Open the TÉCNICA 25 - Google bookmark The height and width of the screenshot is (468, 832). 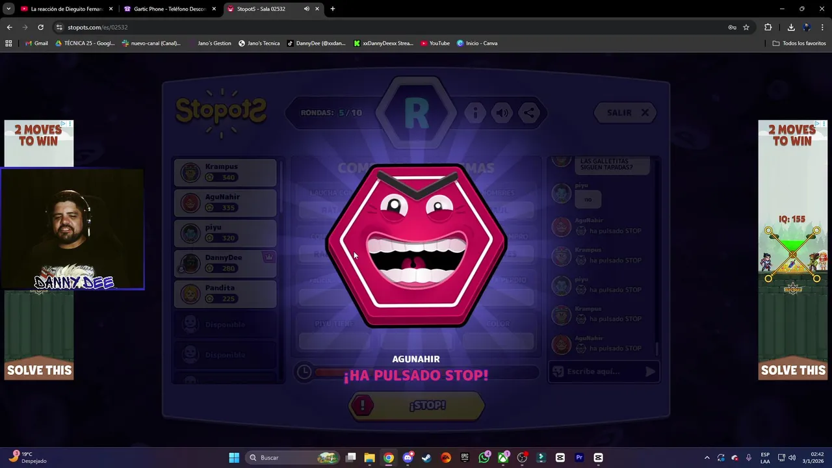click(84, 44)
